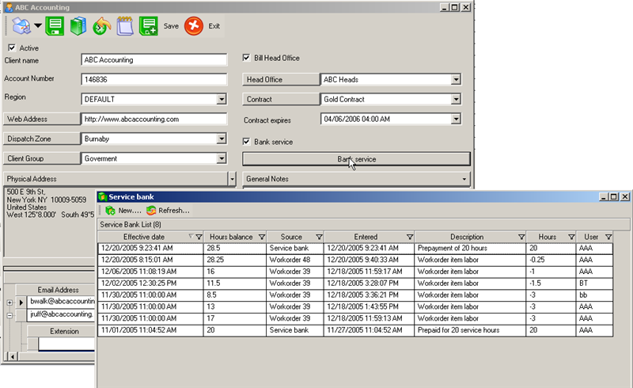The height and width of the screenshot is (388, 633).
Task: Click the Entered column filter icon
Action: pos(410,237)
